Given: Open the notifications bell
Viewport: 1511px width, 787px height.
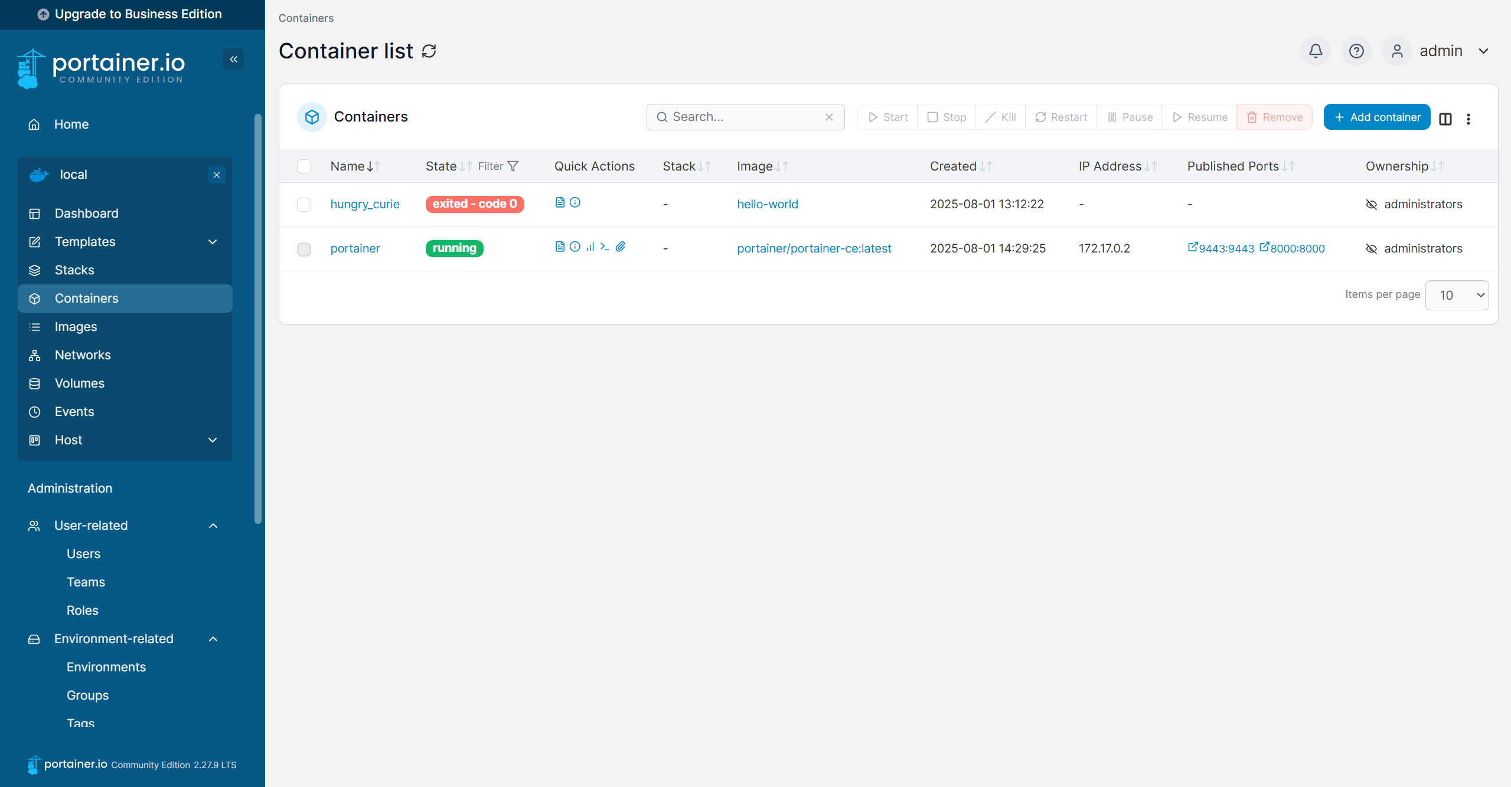Looking at the screenshot, I should (1316, 51).
